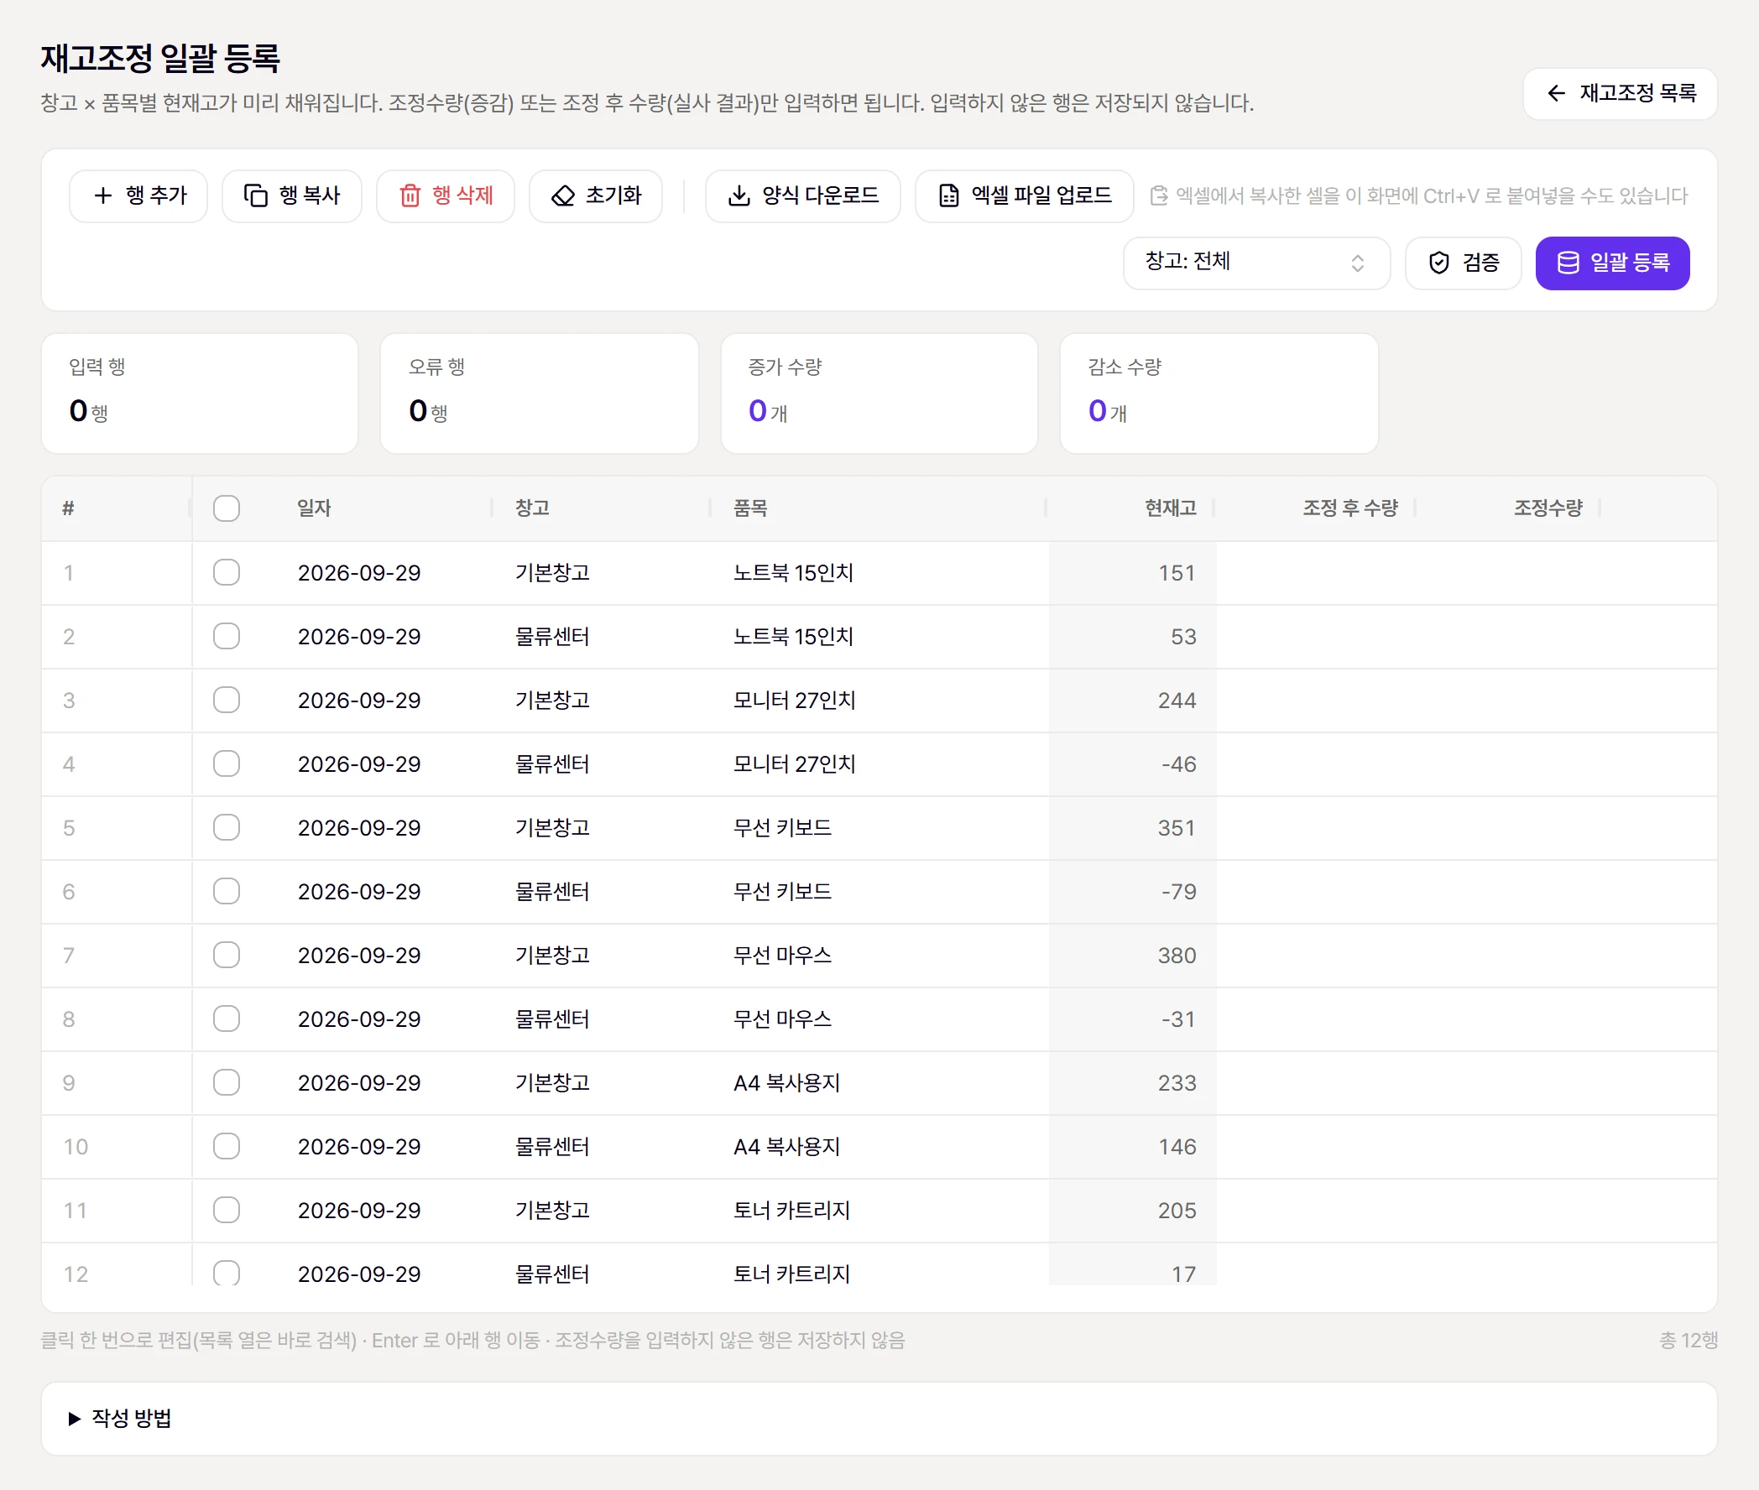
Task: Click 조정 후 수량 cell for row 7 무선 마우스
Action: 1316,956
